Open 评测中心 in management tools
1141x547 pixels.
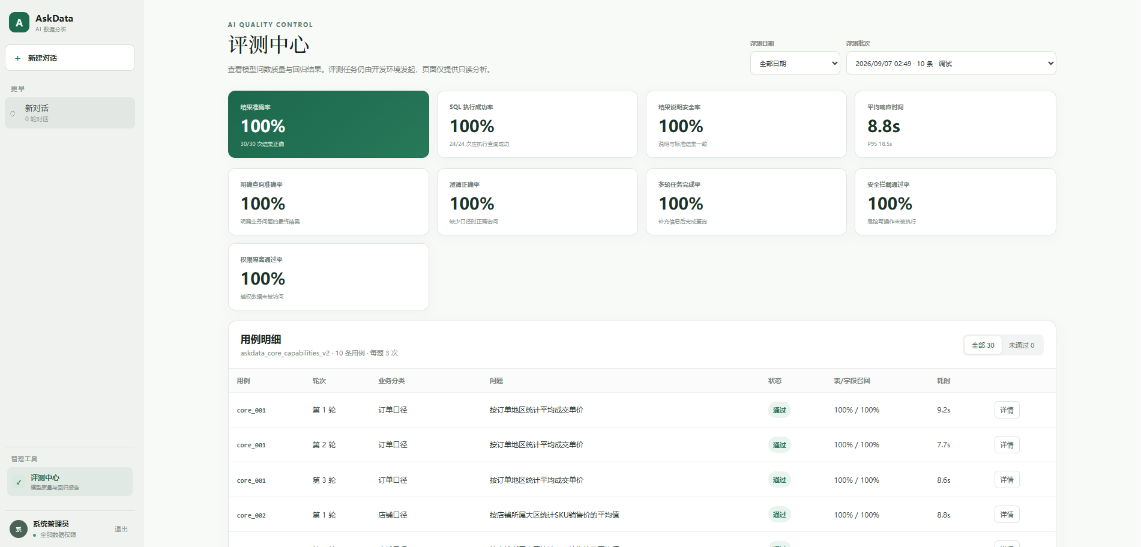click(x=70, y=482)
